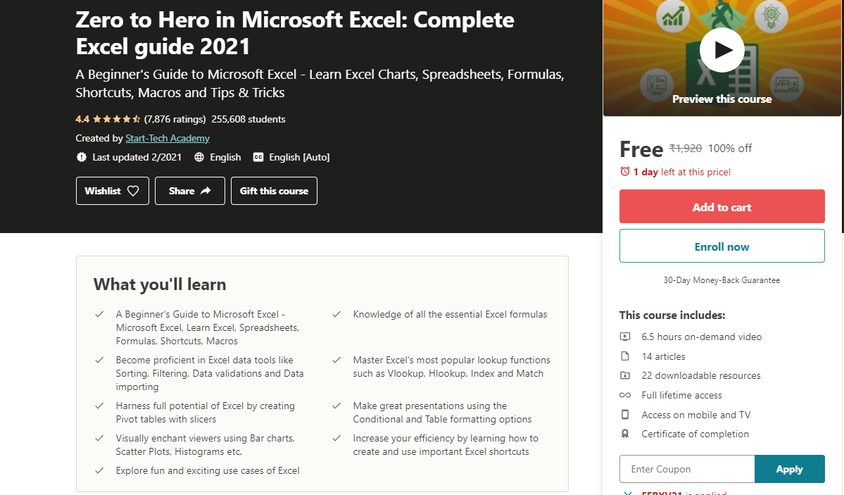
Task: Click Become proficient in Excel data tools item
Action: 209,373
